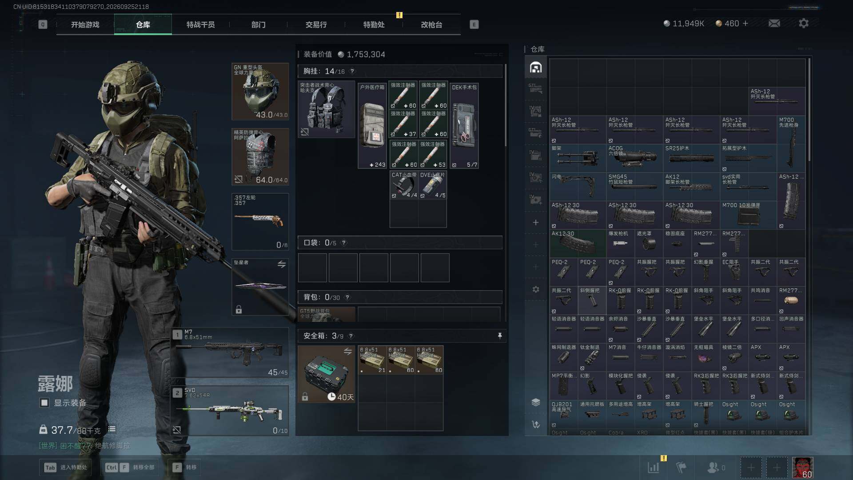Select the 蛛网制退器 muzzle brake

pyautogui.click(x=564, y=357)
